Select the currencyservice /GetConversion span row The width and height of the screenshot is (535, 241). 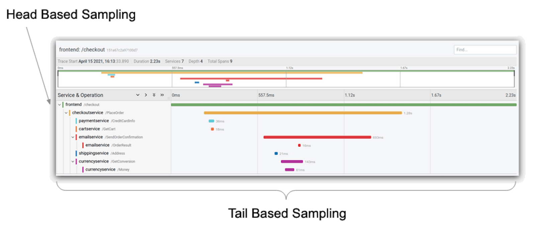(287, 162)
